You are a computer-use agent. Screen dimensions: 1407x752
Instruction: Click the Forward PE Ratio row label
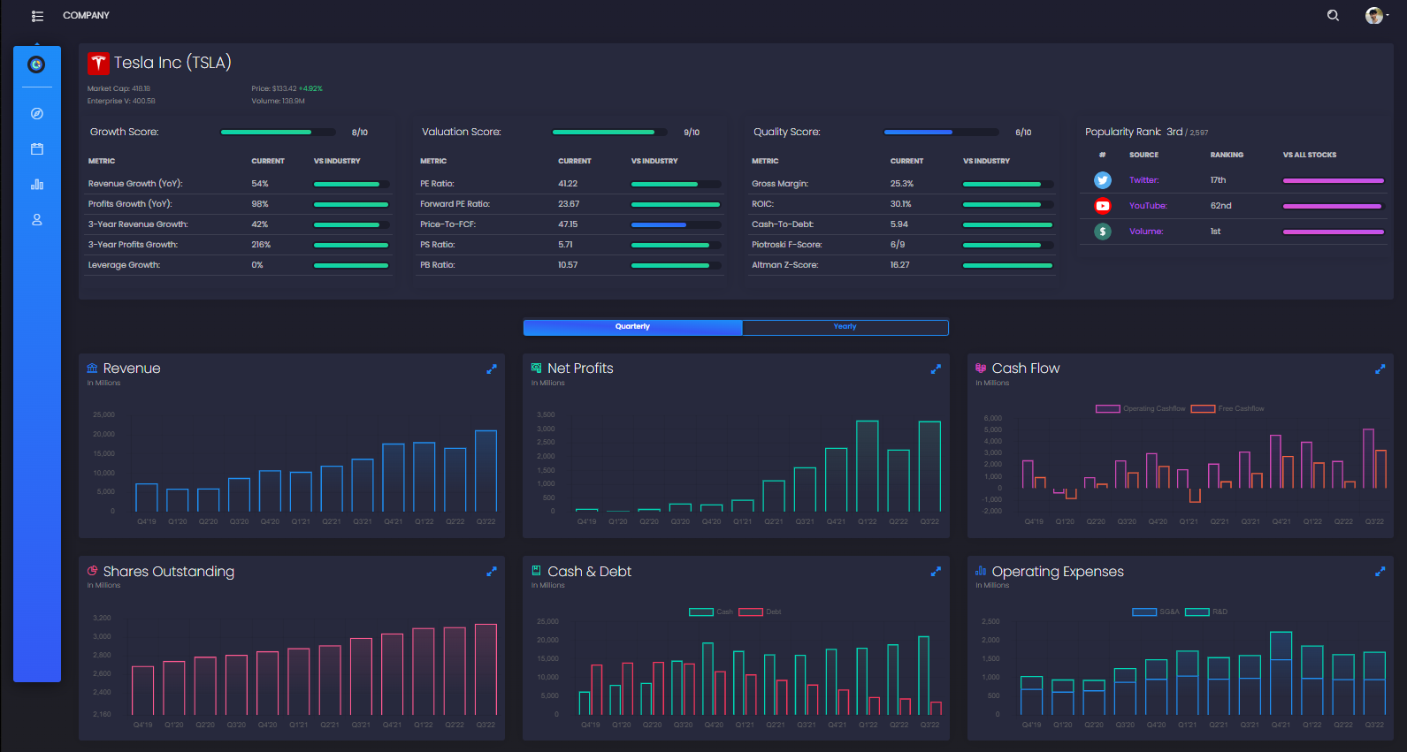pos(455,204)
